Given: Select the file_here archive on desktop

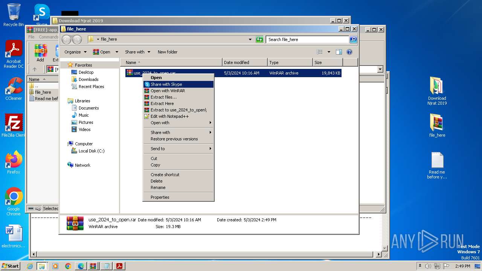Looking at the screenshot, I should 437,125.
